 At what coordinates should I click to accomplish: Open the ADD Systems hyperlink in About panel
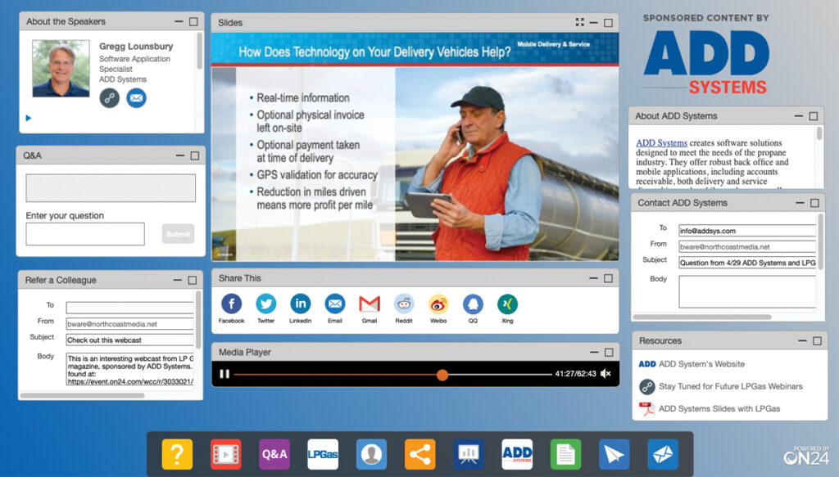661,142
